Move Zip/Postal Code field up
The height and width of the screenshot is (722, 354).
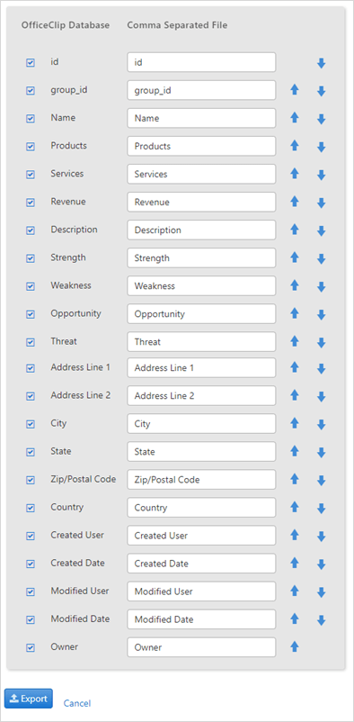296,479
